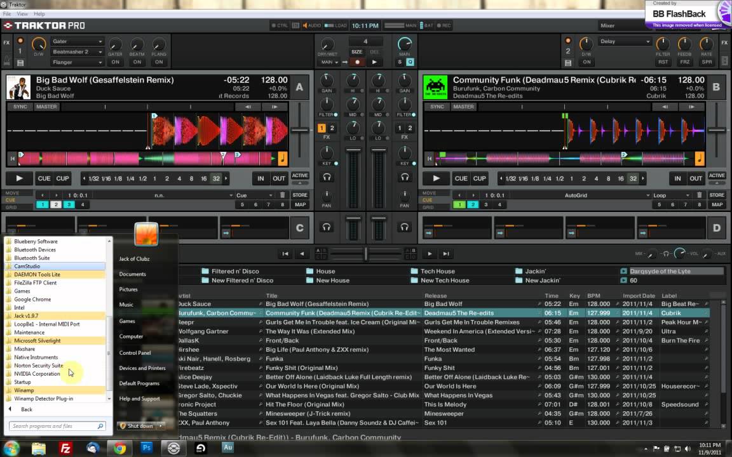Click the deck A album cover thumbnail

(18, 87)
